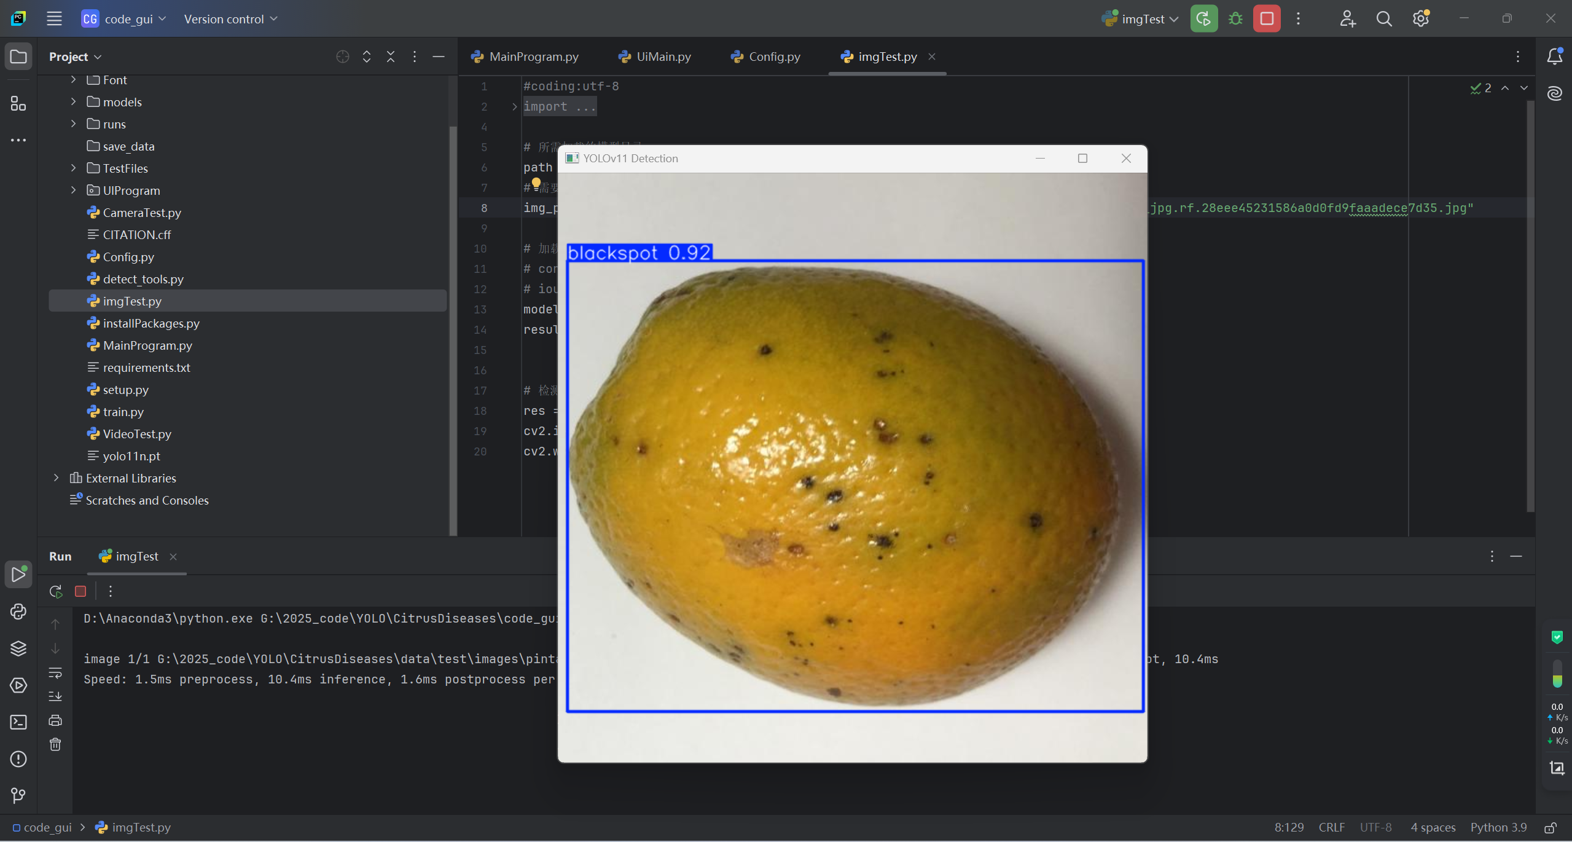Open the Version control dropdown
The width and height of the screenshot is (1572, 842).
(230, 18)
